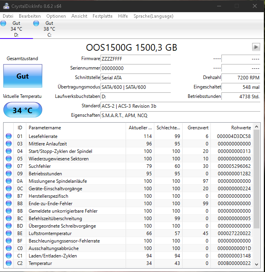Select the Luftstromtemperatur parameter name
The width and height of the screenshot is (265, 272).
click(x=50, y=233)
